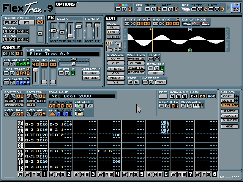
Task: Increase the Song Rep. with the right arrow
Action: [x=13, y=114]
